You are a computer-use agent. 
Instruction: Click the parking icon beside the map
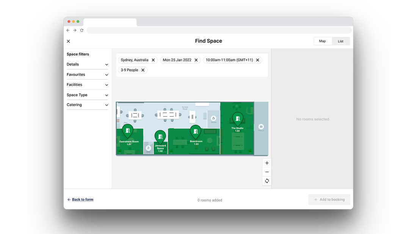(x=261, y=127)
